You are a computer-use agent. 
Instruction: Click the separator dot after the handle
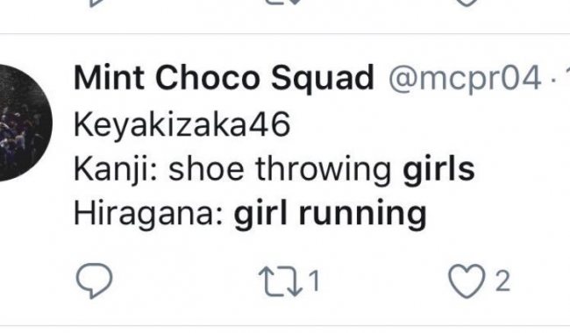(553, 81)
